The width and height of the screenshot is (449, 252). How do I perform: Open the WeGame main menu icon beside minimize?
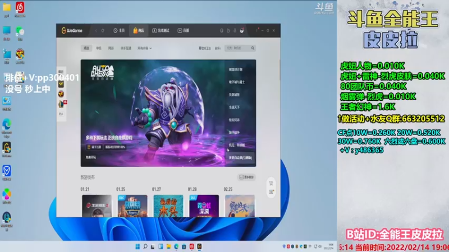pos(257,30)
